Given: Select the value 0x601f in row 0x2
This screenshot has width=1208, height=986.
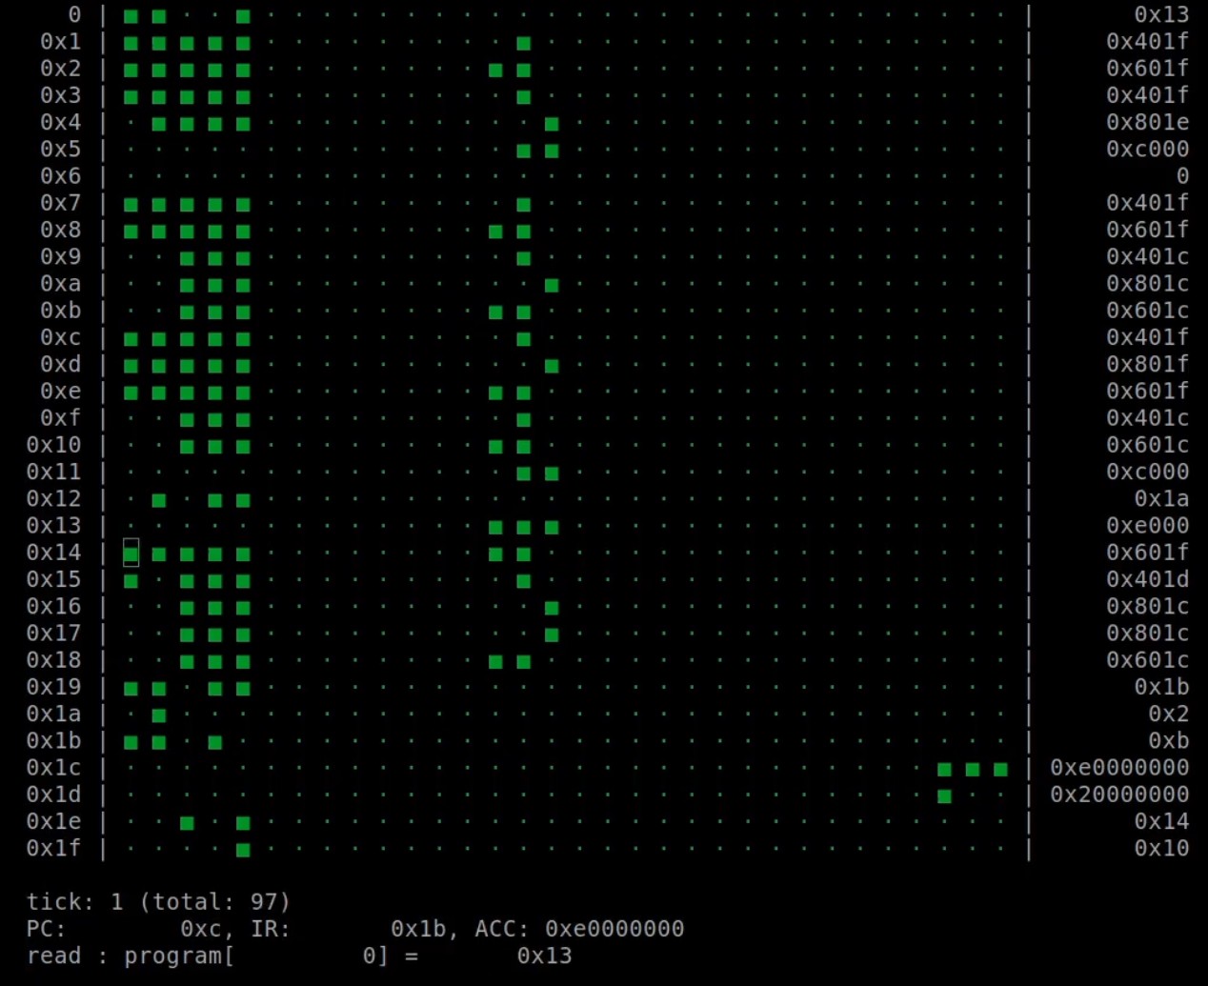Looking at the screenshot, I should pos(1147,69).
